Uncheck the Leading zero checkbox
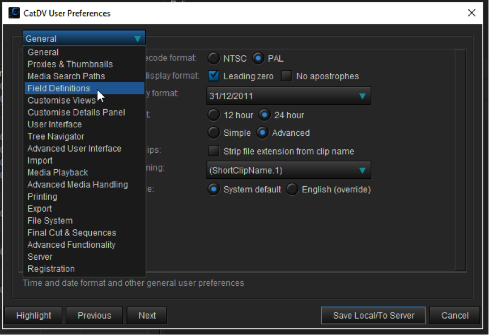The image size is (489, 335). click(x=214, y=76)
